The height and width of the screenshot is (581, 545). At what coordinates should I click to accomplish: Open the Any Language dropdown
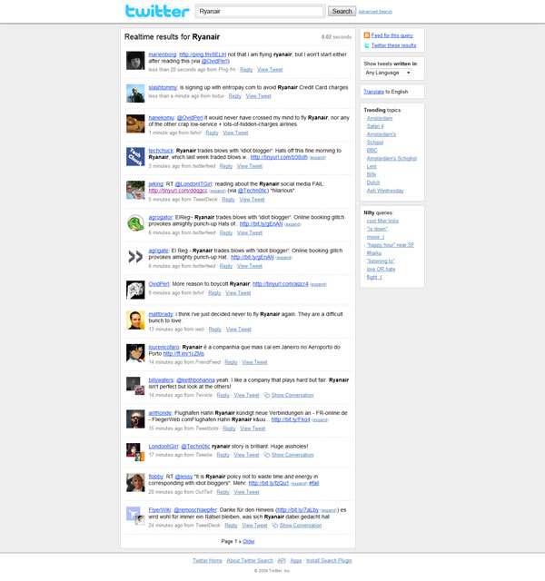[388, 73]
